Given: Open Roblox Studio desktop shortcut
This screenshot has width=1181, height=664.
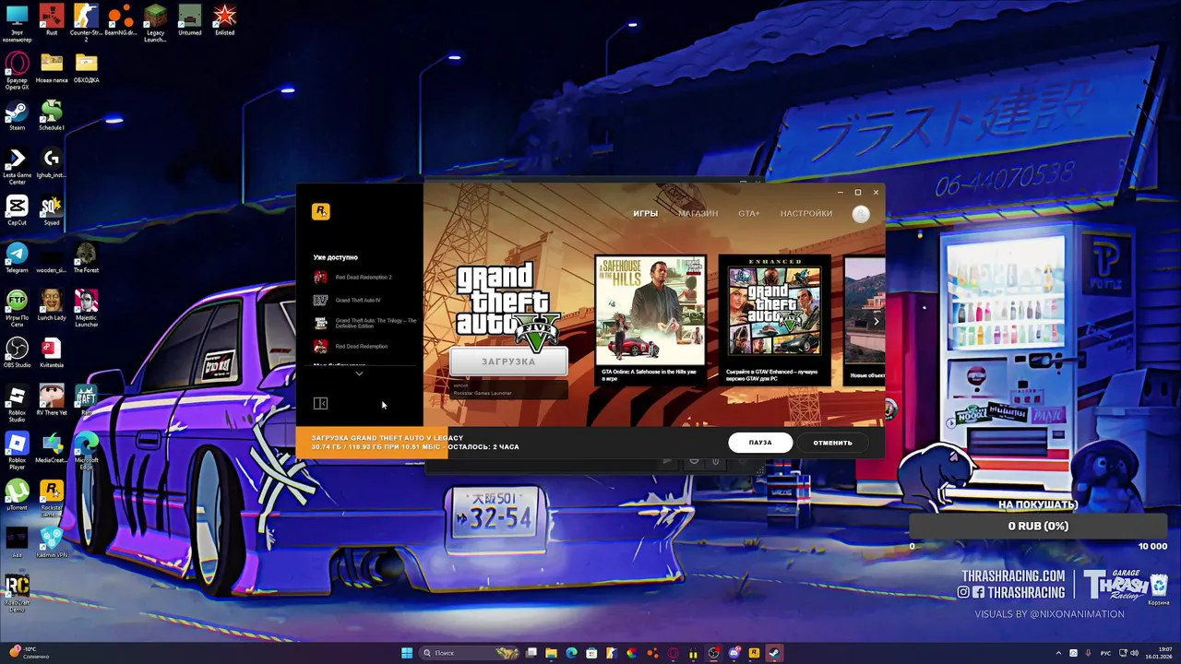Looking at the screenshot, I should pos(17,404).
